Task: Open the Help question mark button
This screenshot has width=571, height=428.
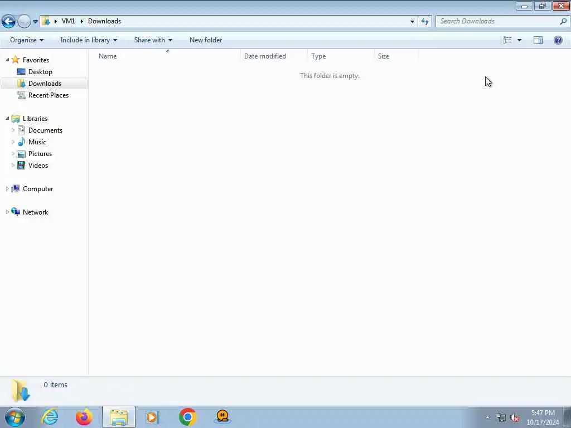Action: (x=558, y=40)
